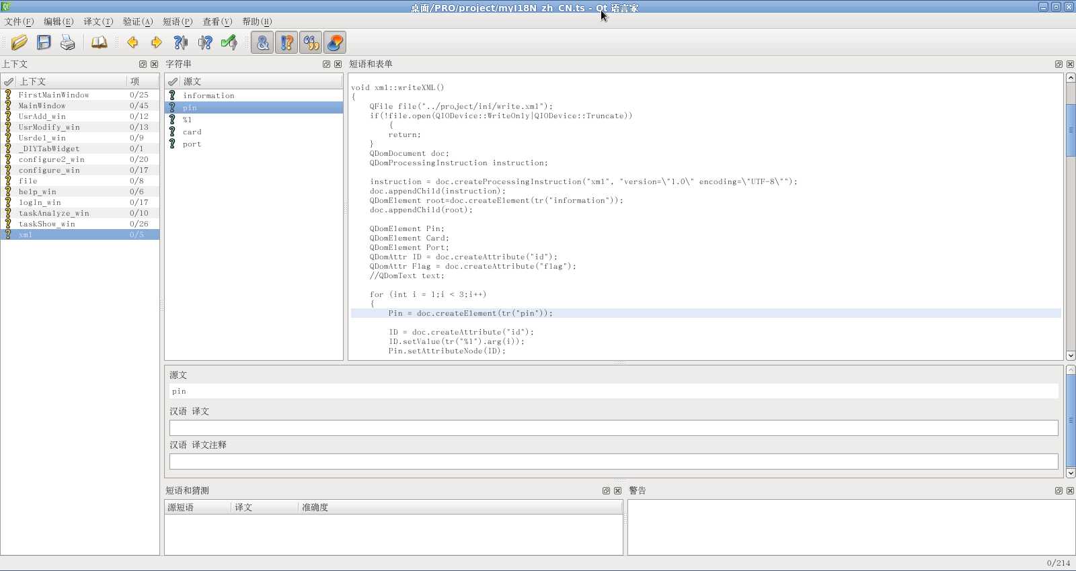Open the 帮助(H) menu

tap(257, 21)
